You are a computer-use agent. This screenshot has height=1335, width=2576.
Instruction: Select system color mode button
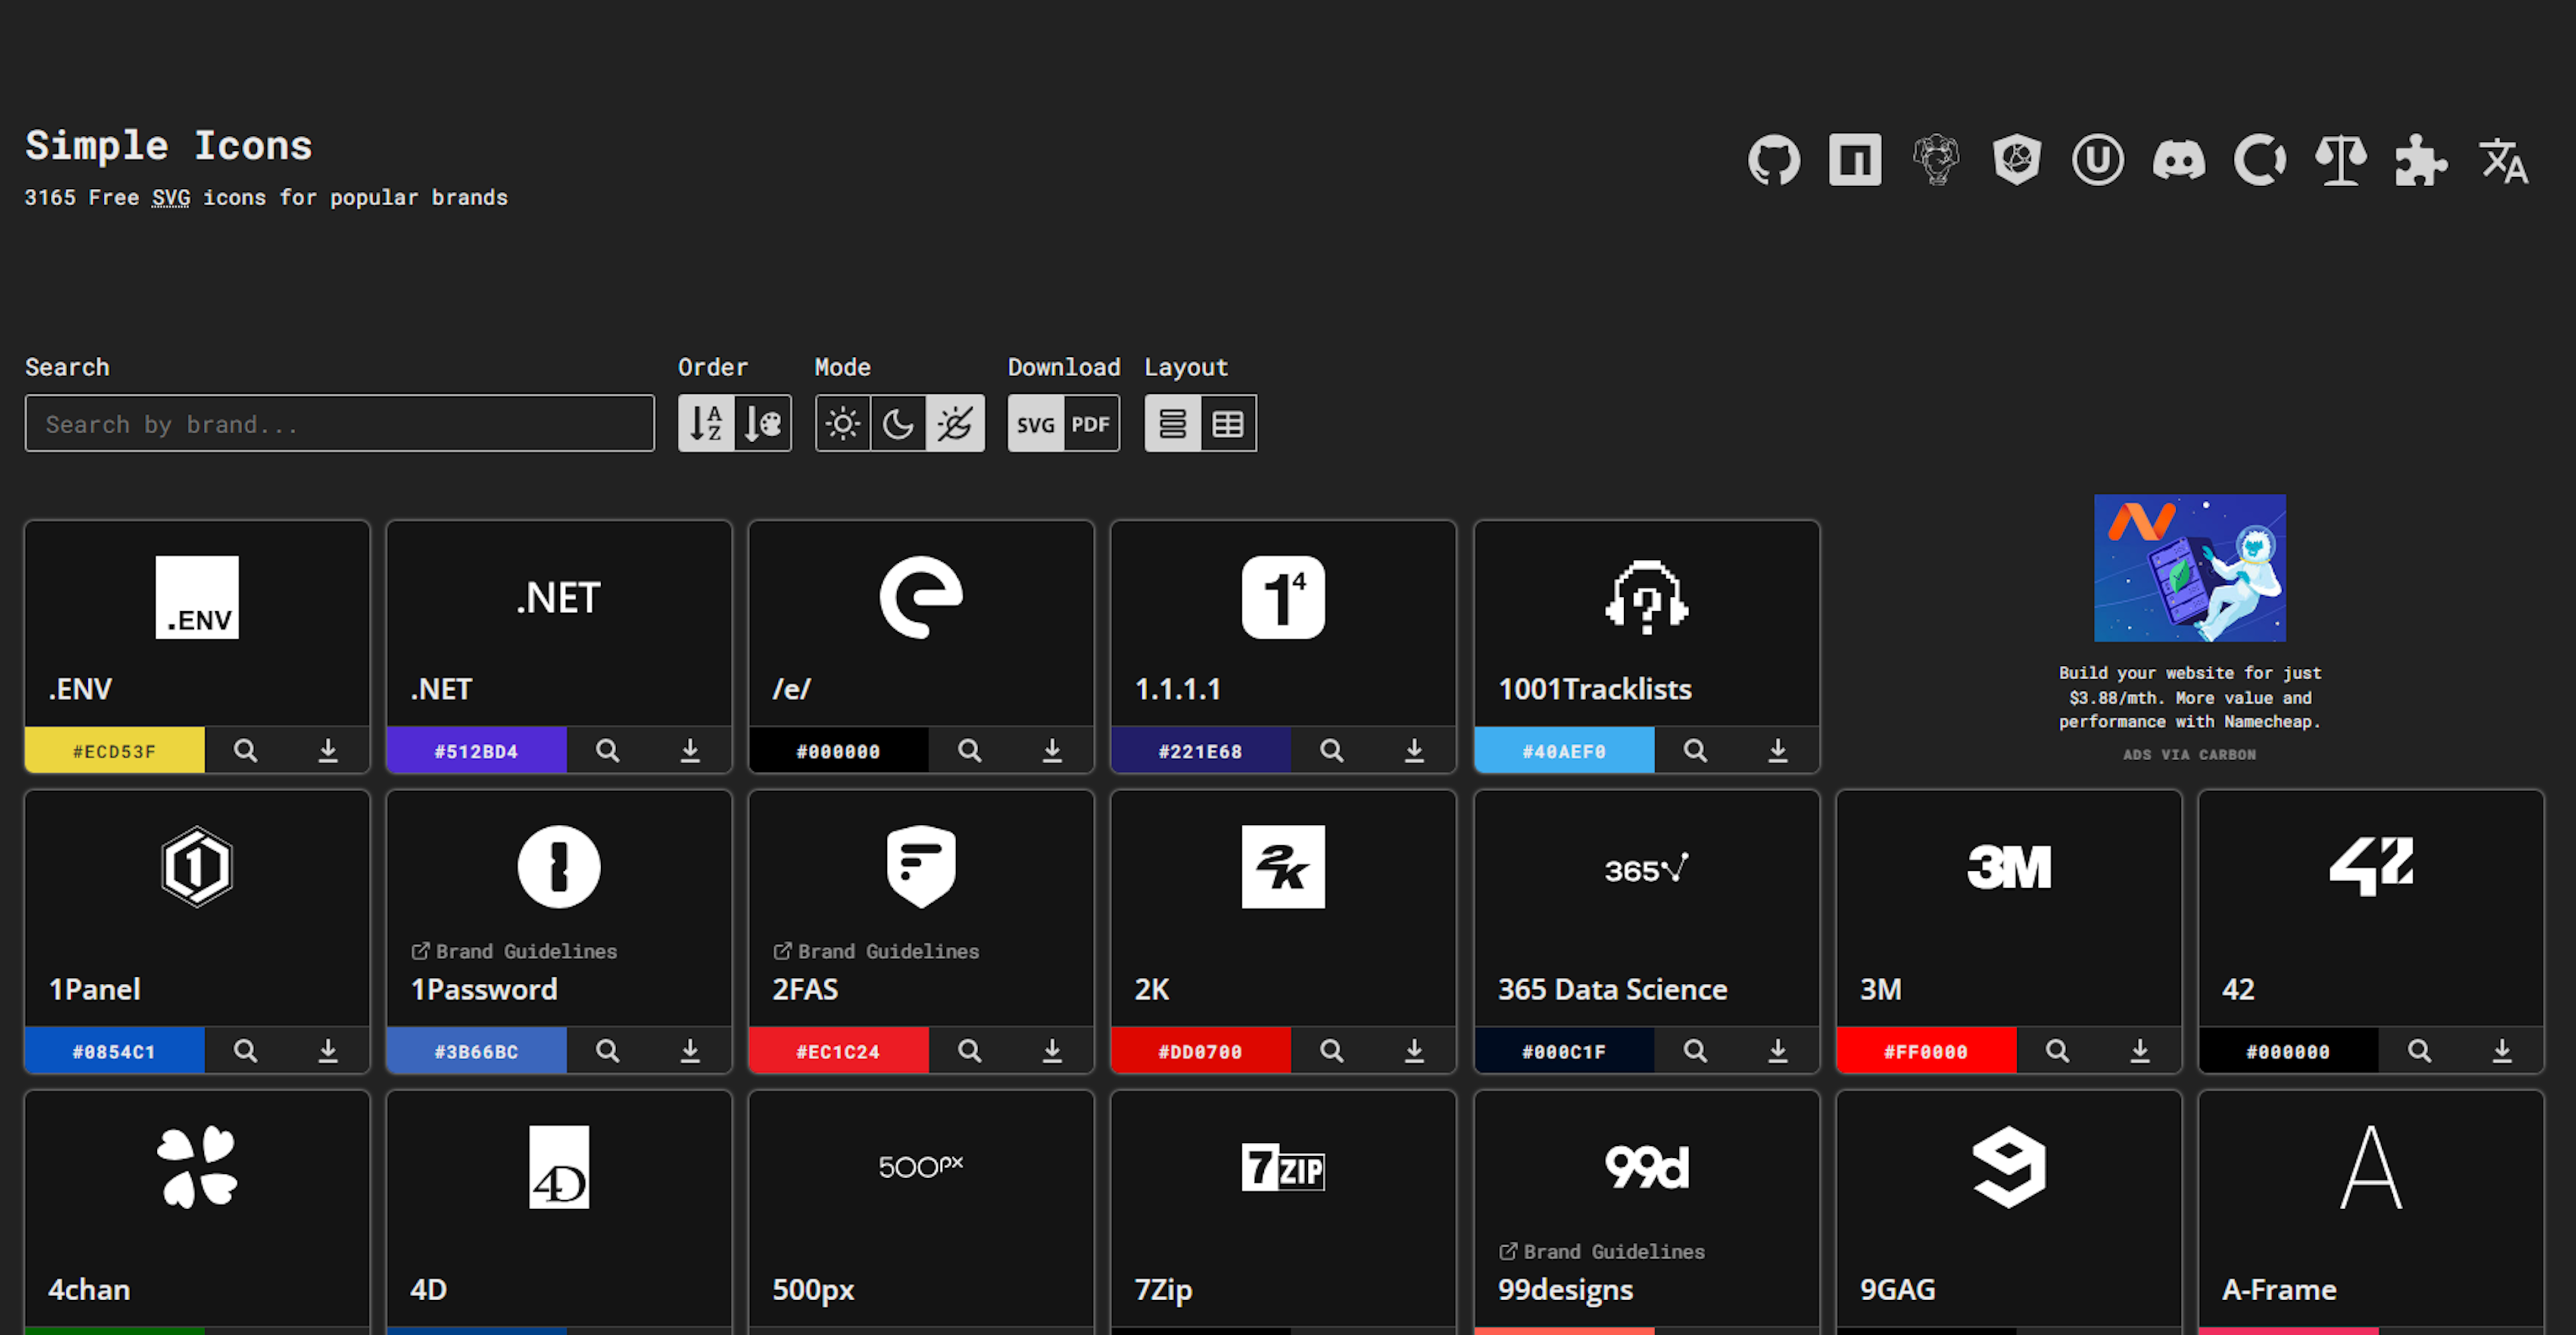point(955,424)
